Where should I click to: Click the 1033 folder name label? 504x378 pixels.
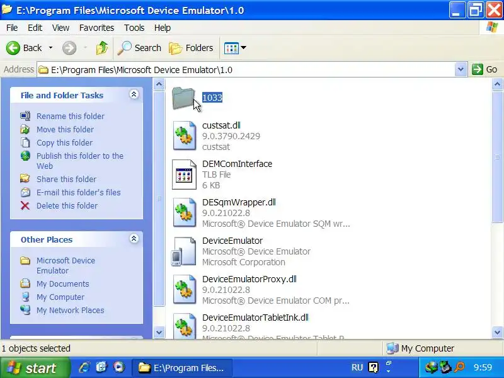tap(212, 98)
